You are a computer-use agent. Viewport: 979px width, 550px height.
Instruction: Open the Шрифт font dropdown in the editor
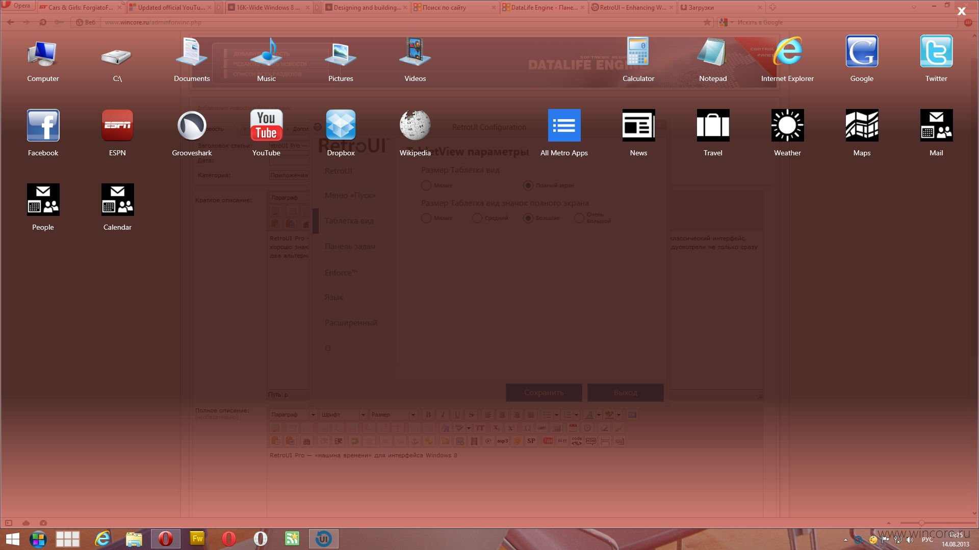pos(343,415)
